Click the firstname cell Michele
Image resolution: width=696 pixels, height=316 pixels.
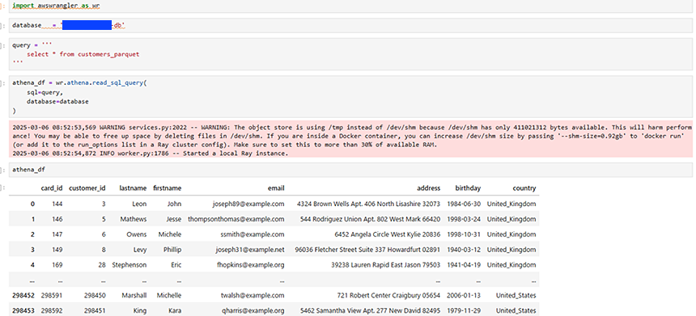point(170,234)
